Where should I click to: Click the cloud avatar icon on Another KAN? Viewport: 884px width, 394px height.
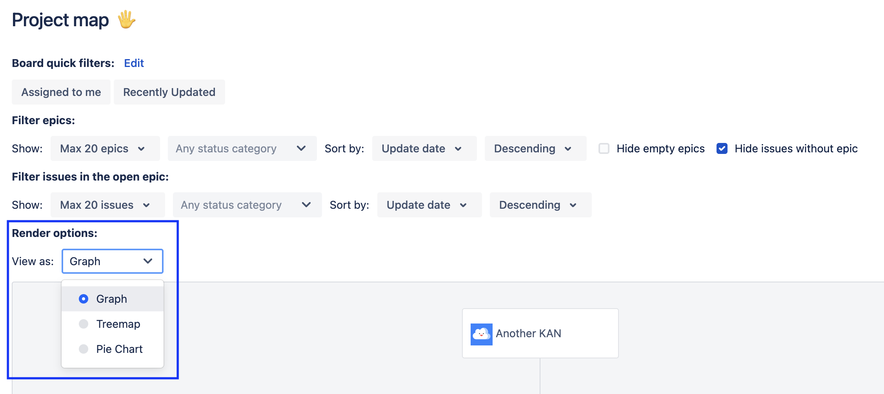(x=481, y=334)
